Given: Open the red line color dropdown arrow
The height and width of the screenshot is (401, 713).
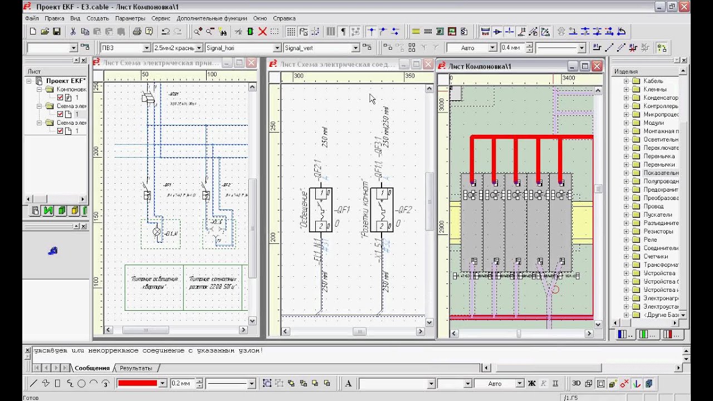Looking at the screenshot, I should (x=163, y=383).
